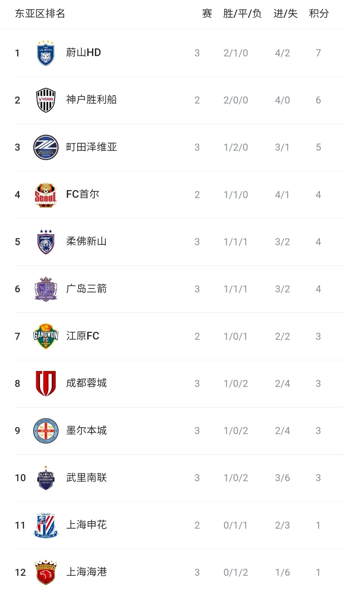Screen dimensions: 344x592
Task: Select the 积分 column header
Action: [x=319, y=14]
